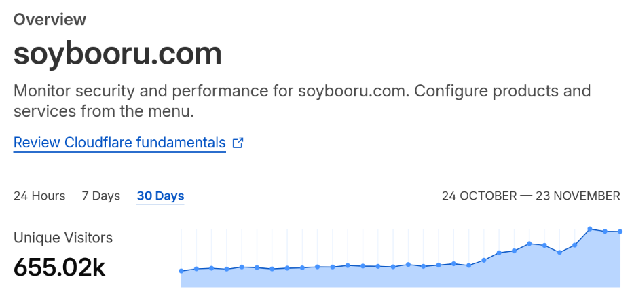Click the 24 OCTOBER start date

[479, 196]
